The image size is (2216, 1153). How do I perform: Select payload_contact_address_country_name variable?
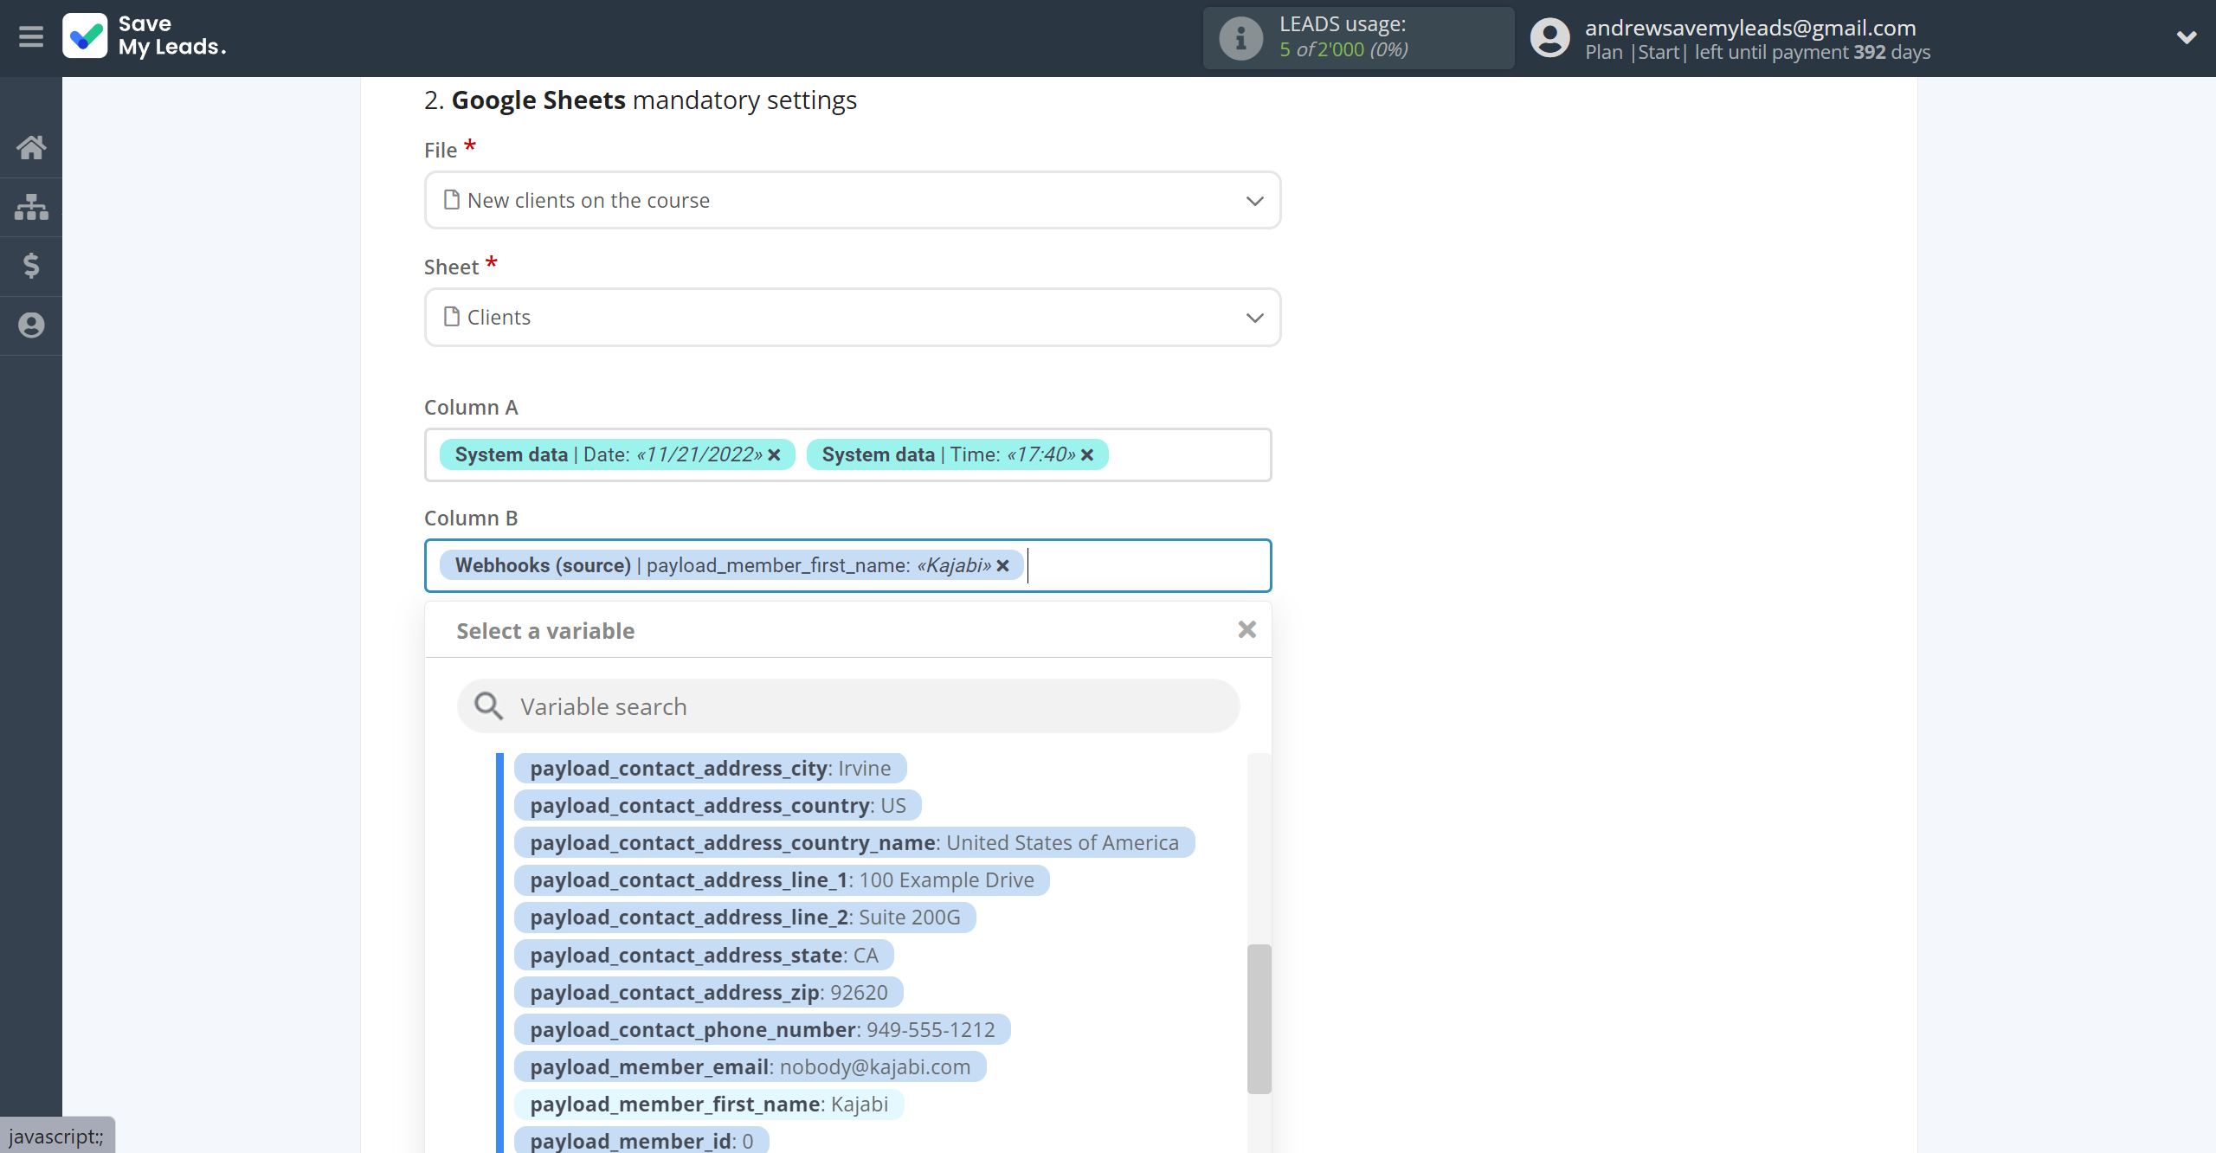pos(854,843)
